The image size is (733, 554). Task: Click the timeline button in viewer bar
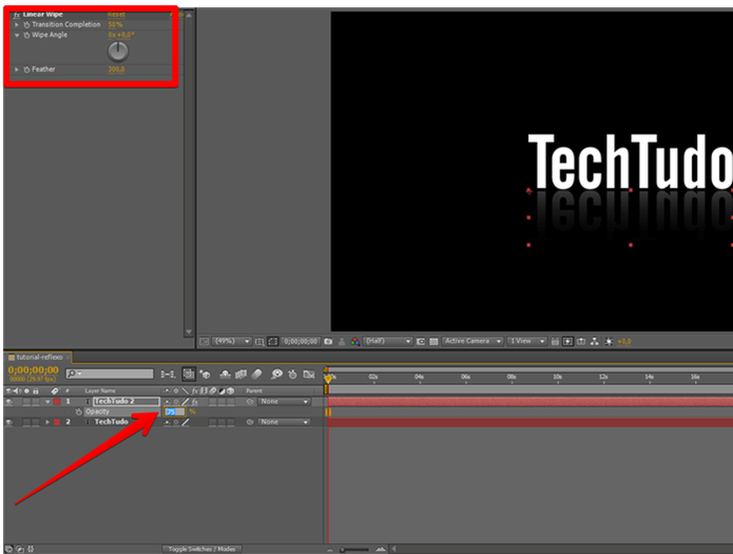581,341
